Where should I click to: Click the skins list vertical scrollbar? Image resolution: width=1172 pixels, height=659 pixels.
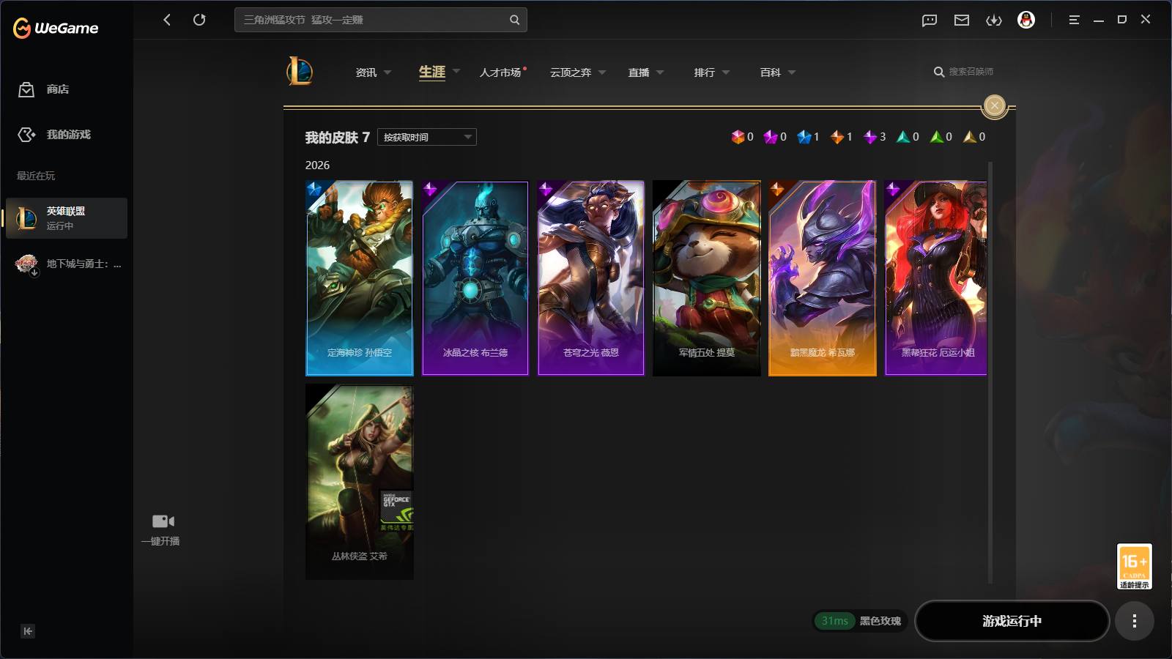pyautogui.click(x=991, y=372)
